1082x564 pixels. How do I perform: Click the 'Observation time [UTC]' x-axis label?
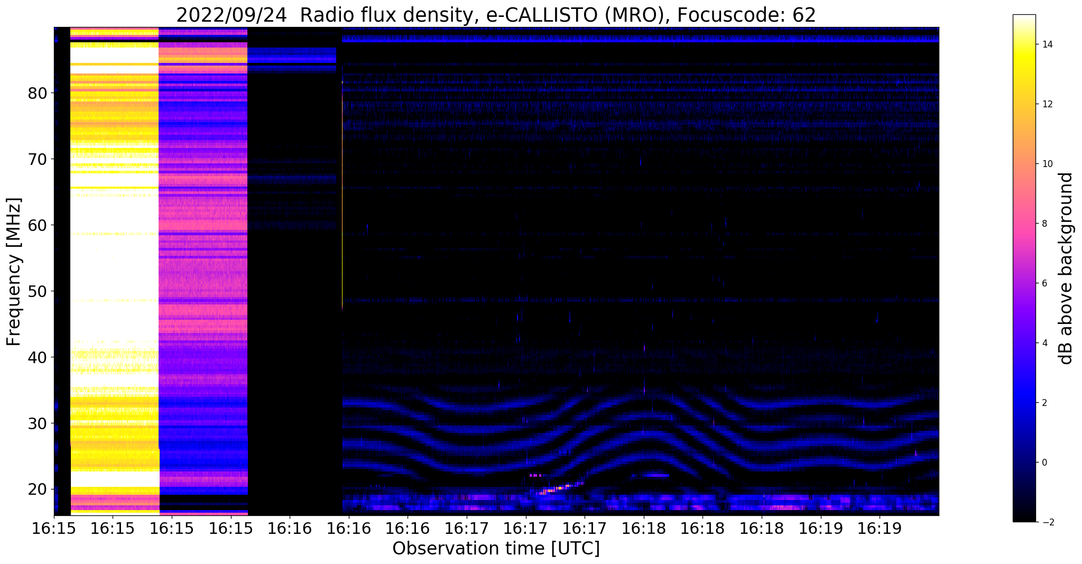pos(496,549)
